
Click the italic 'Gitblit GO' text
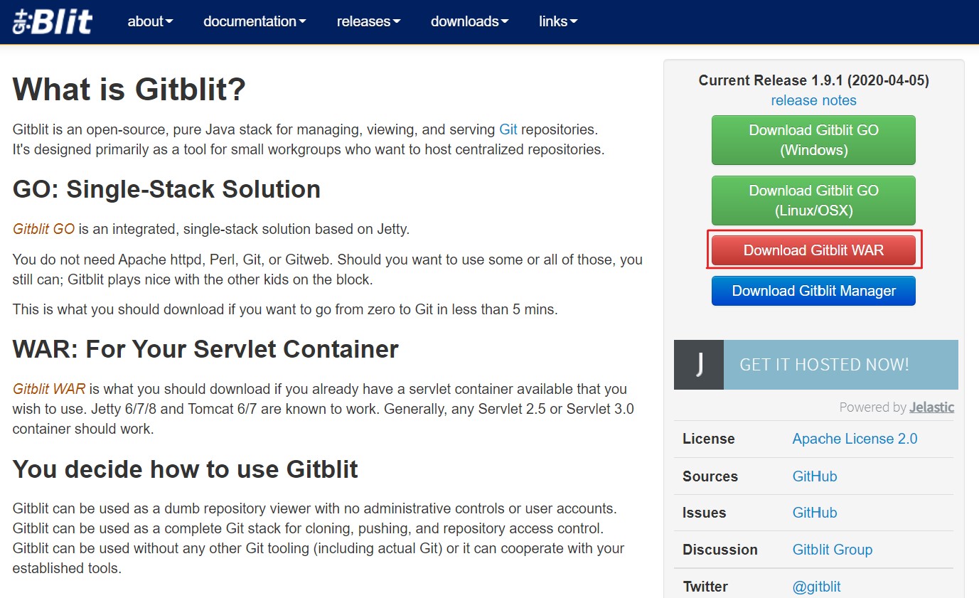pos(43,229)
